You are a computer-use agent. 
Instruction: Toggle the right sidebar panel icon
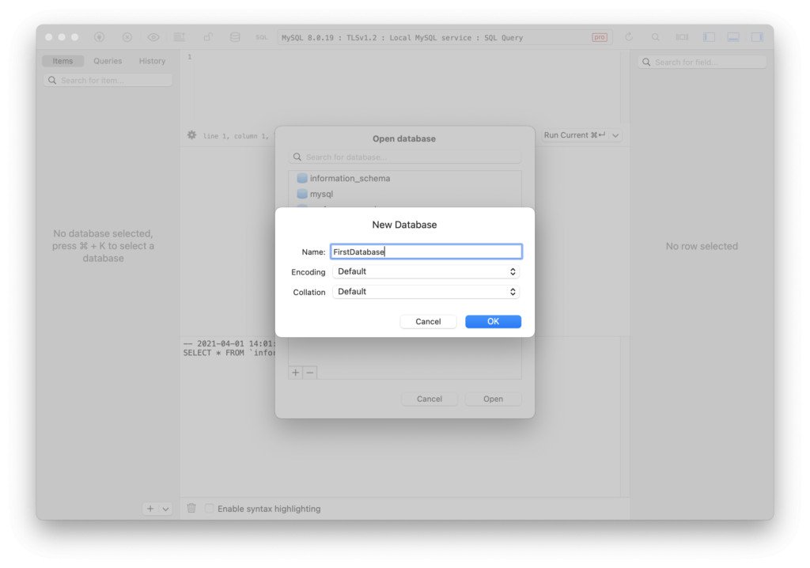tap(757, 36)
